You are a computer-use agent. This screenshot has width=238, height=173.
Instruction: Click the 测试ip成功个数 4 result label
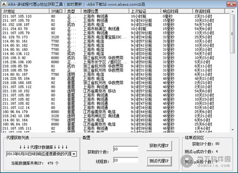(x=201, y=152)
